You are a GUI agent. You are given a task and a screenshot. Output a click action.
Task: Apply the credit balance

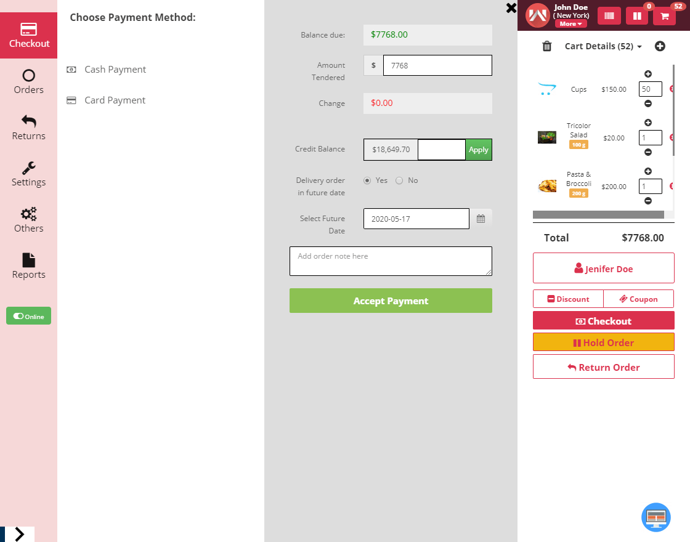pyautogui.click(x=479, y=149)
